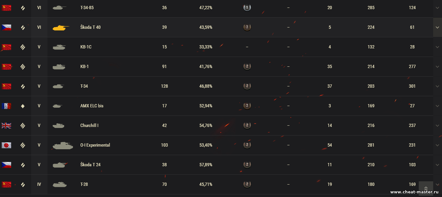Expand the T-34-85 row details
Screen dimensions: 442x197
click(x=437, y=8)
